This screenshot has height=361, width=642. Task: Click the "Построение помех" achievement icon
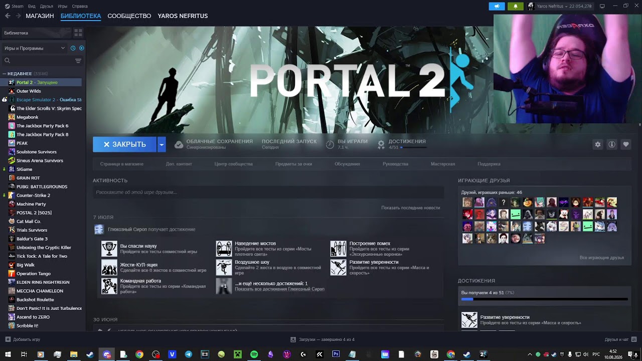click(x=339, y=249)
